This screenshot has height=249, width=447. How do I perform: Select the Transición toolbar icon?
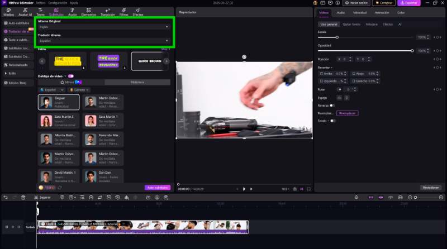(107, 12)
